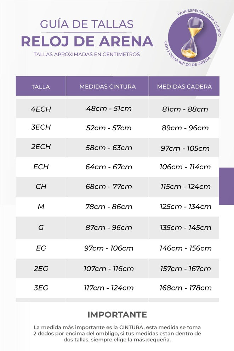
Task: Select the MEDIDAS CINTURA column header
Action: tap(107, 86)
